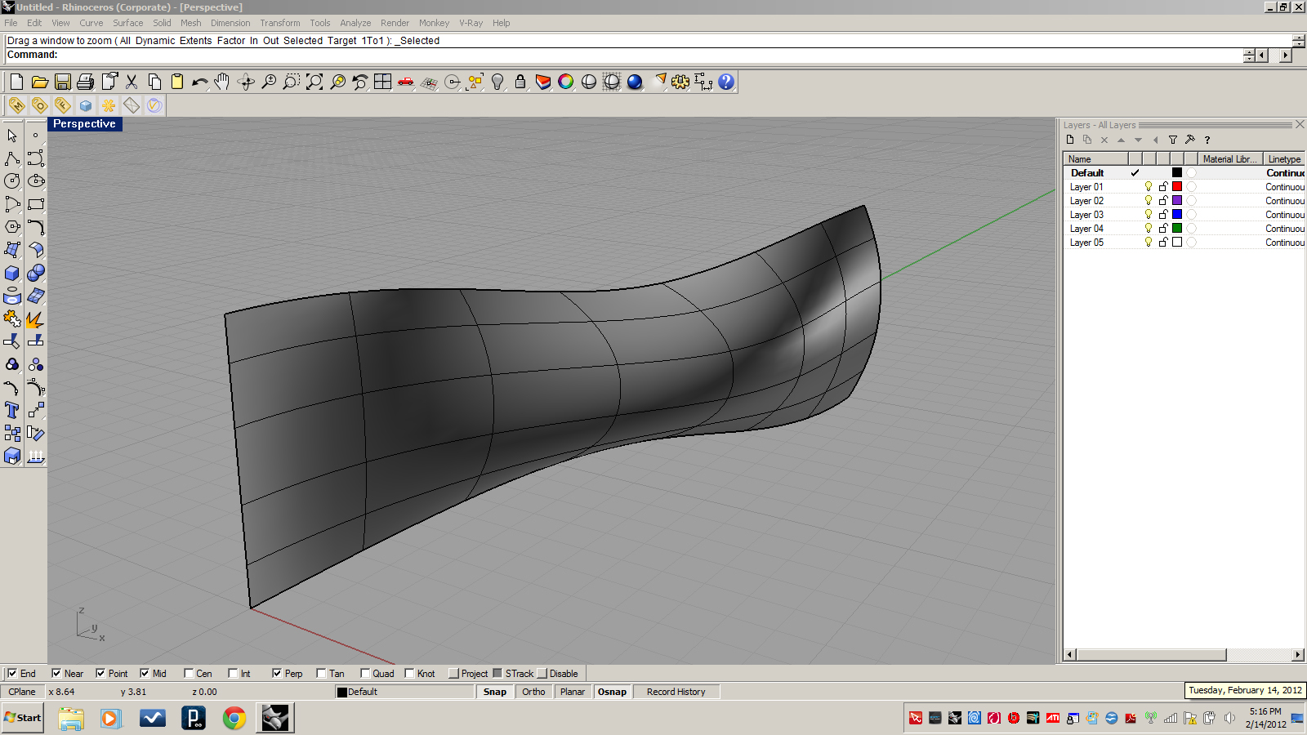Select the Zoom Extents tool in the toolbar

(x=313, y=82)
